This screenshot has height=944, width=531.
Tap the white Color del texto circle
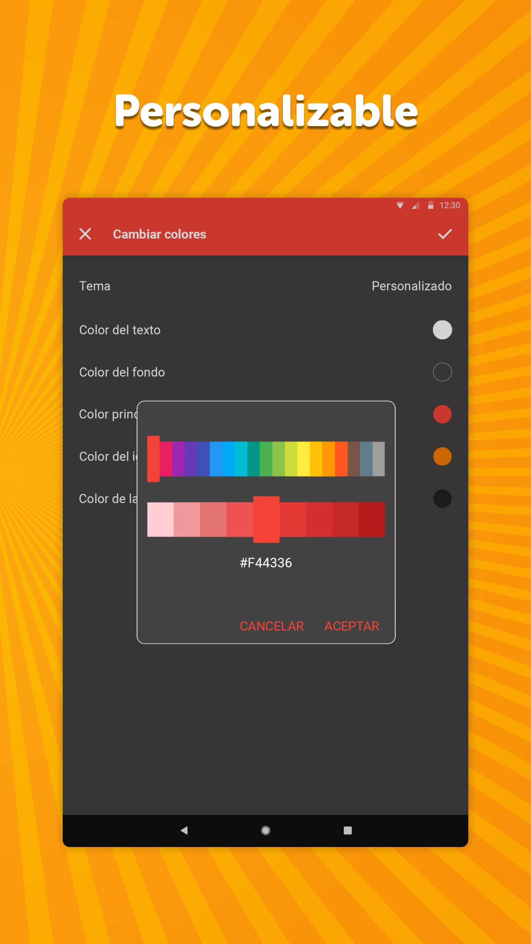pos(442,330)
